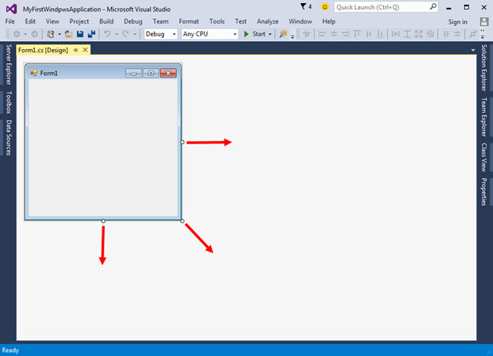The height and width of the screenshot is (356, 493).
Task: Click the Ready status bar text
Action: [11, 350]
